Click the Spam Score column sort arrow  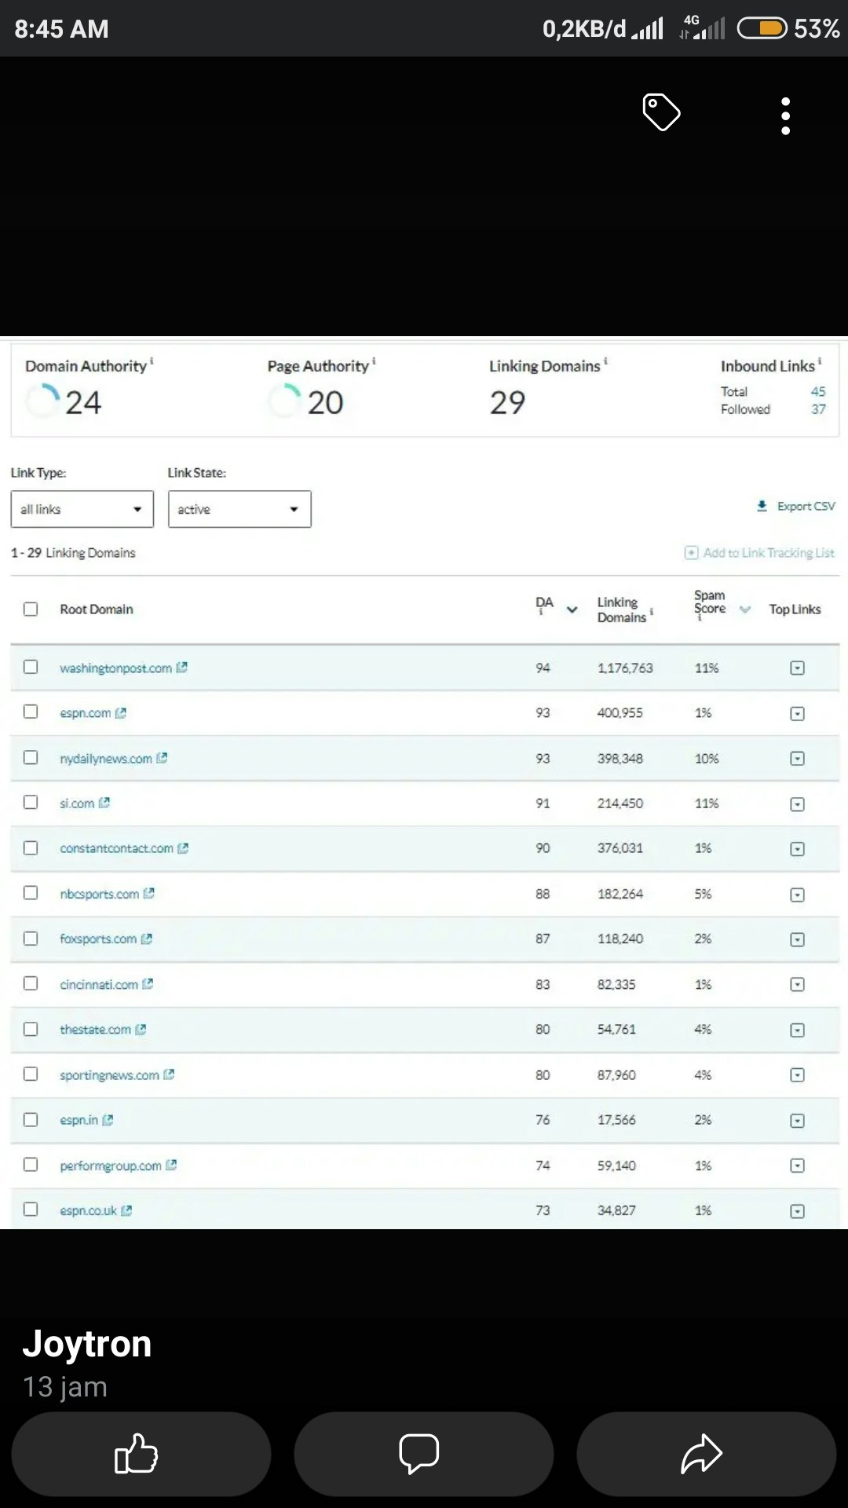[745, 609]
